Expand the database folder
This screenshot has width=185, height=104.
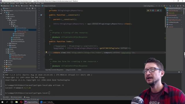[5, 65]
